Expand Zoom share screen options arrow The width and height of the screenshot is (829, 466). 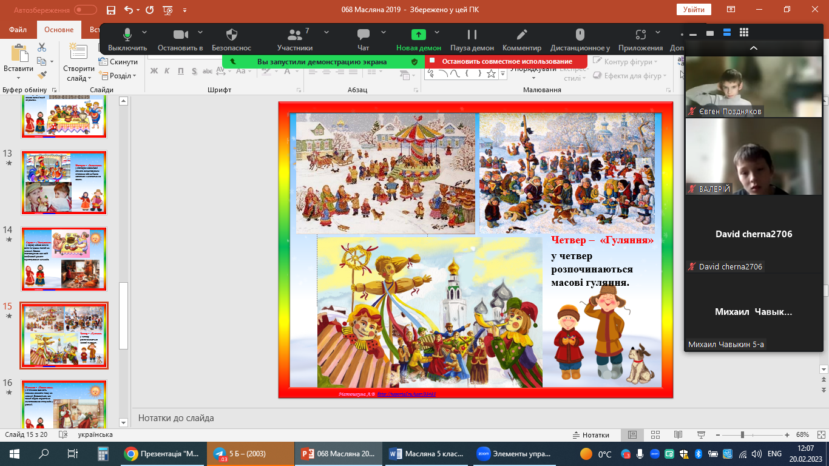point(438,32)
